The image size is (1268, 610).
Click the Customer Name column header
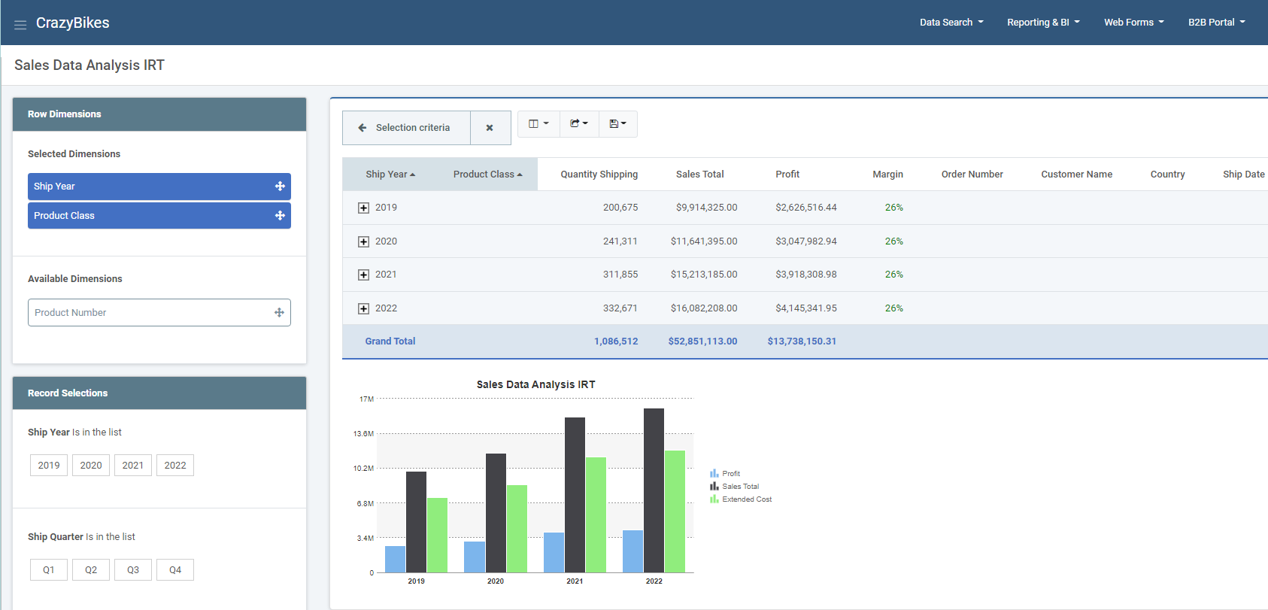1076,175
